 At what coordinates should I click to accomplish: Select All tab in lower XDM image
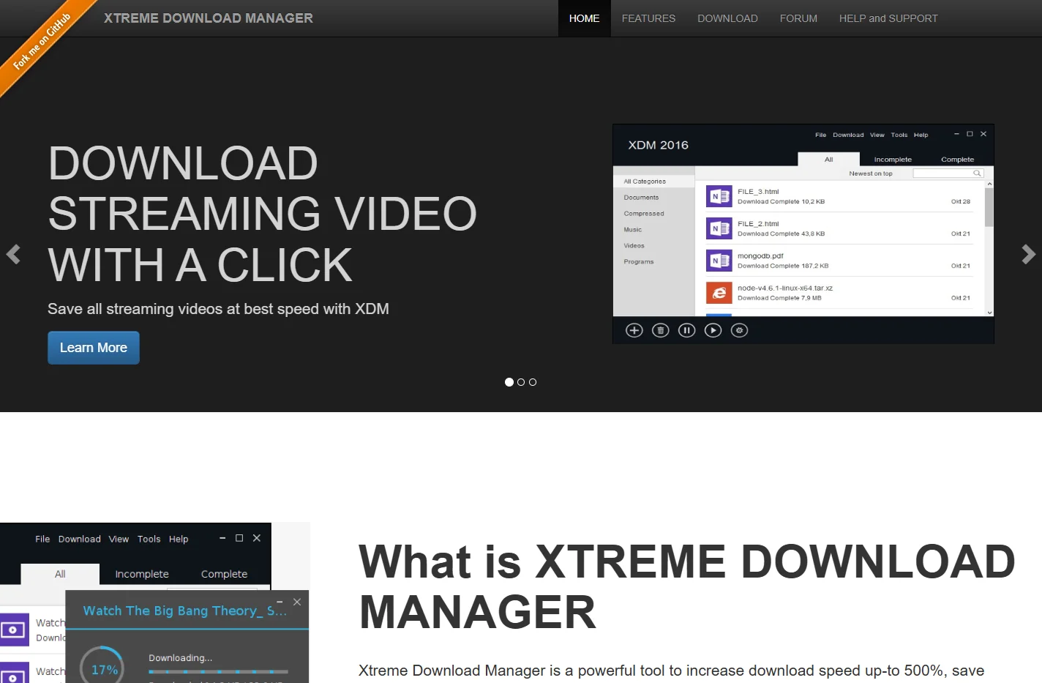pos(60,574)
